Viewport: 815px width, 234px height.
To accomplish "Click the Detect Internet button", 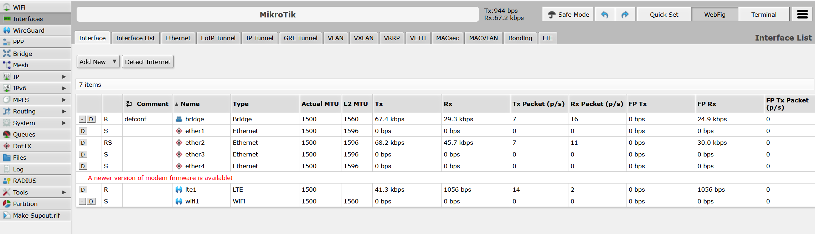I will coord(148,62).
